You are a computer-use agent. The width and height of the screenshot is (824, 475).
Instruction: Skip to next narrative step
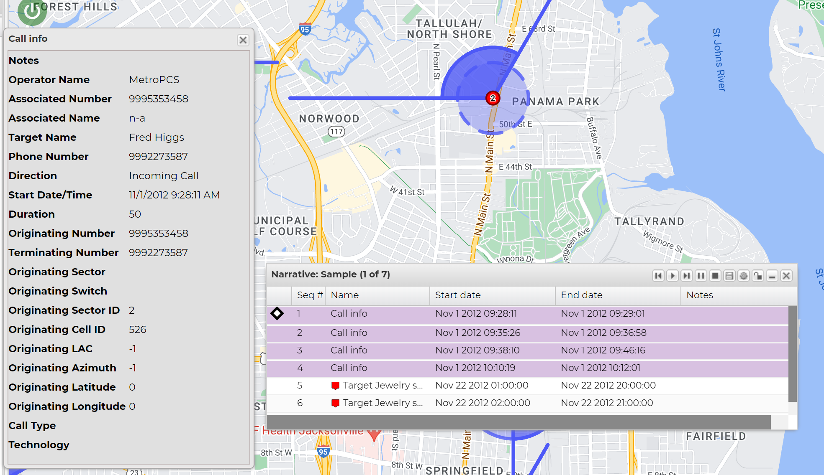pyautogui.click(x=687, y=276)
